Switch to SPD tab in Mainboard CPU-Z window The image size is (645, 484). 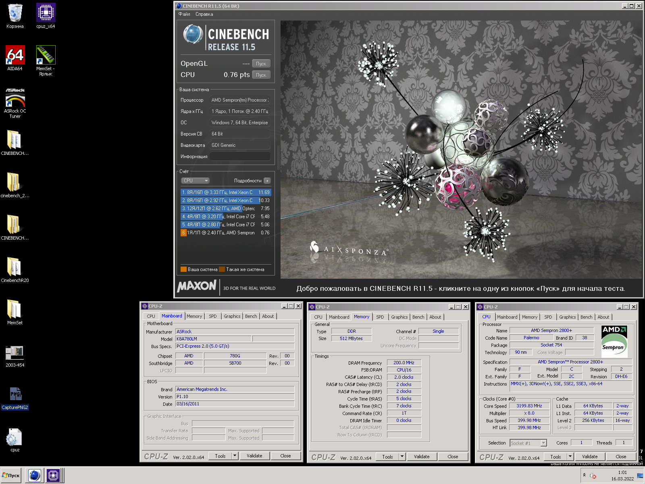coord(213,316)
